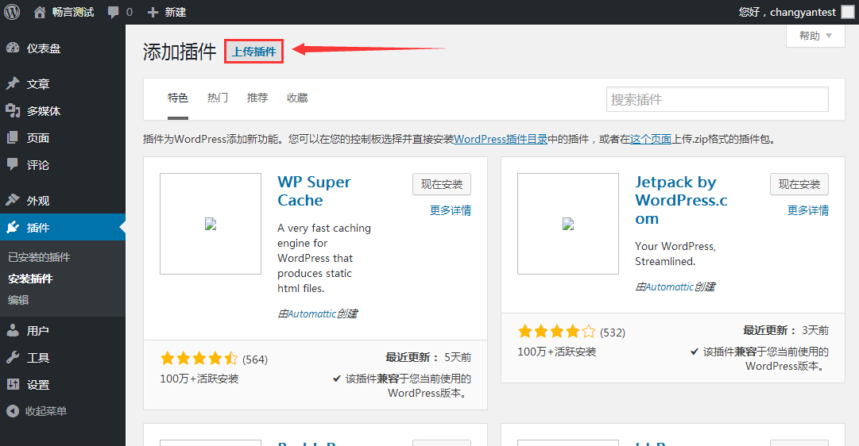
Task: Click the WordPress logo icon
Action: [x=12, y=12]
